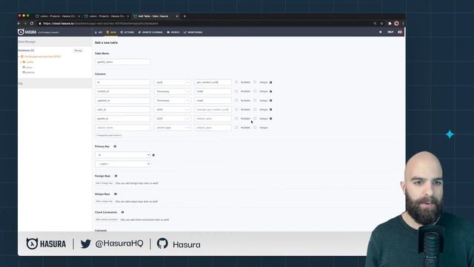Toggle Nullable for the id column
Viewport: 474px width, 267px height.
pyautogui.click(x=236, y=82)
